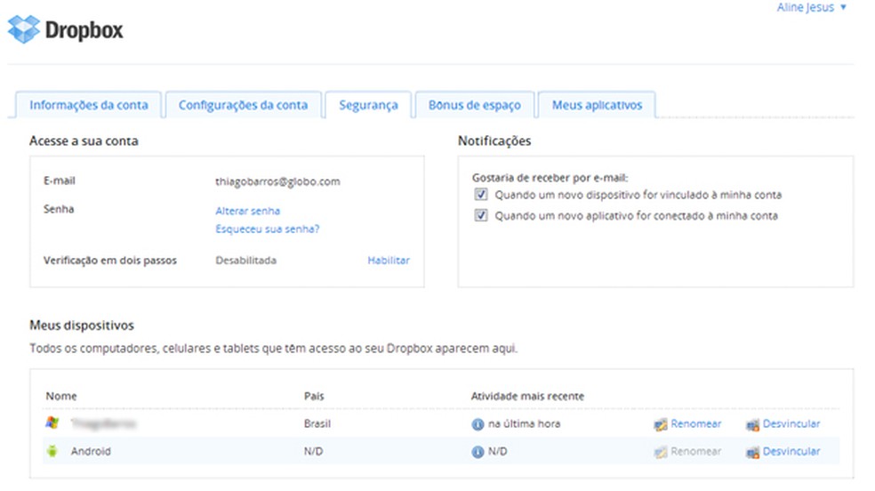Click greyed rename icon in Android row
This screenshot has height=491, width=875.
(x=661, y=452)
